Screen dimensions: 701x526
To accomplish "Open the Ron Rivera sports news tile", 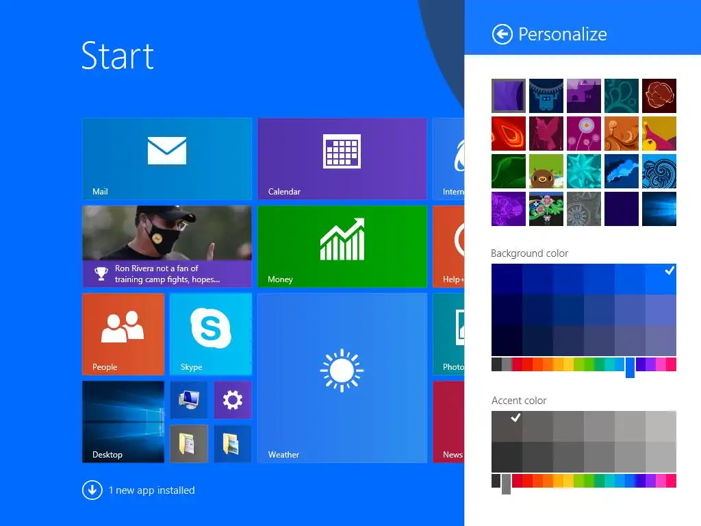I will pyautogui.click(x=167, y=247).
